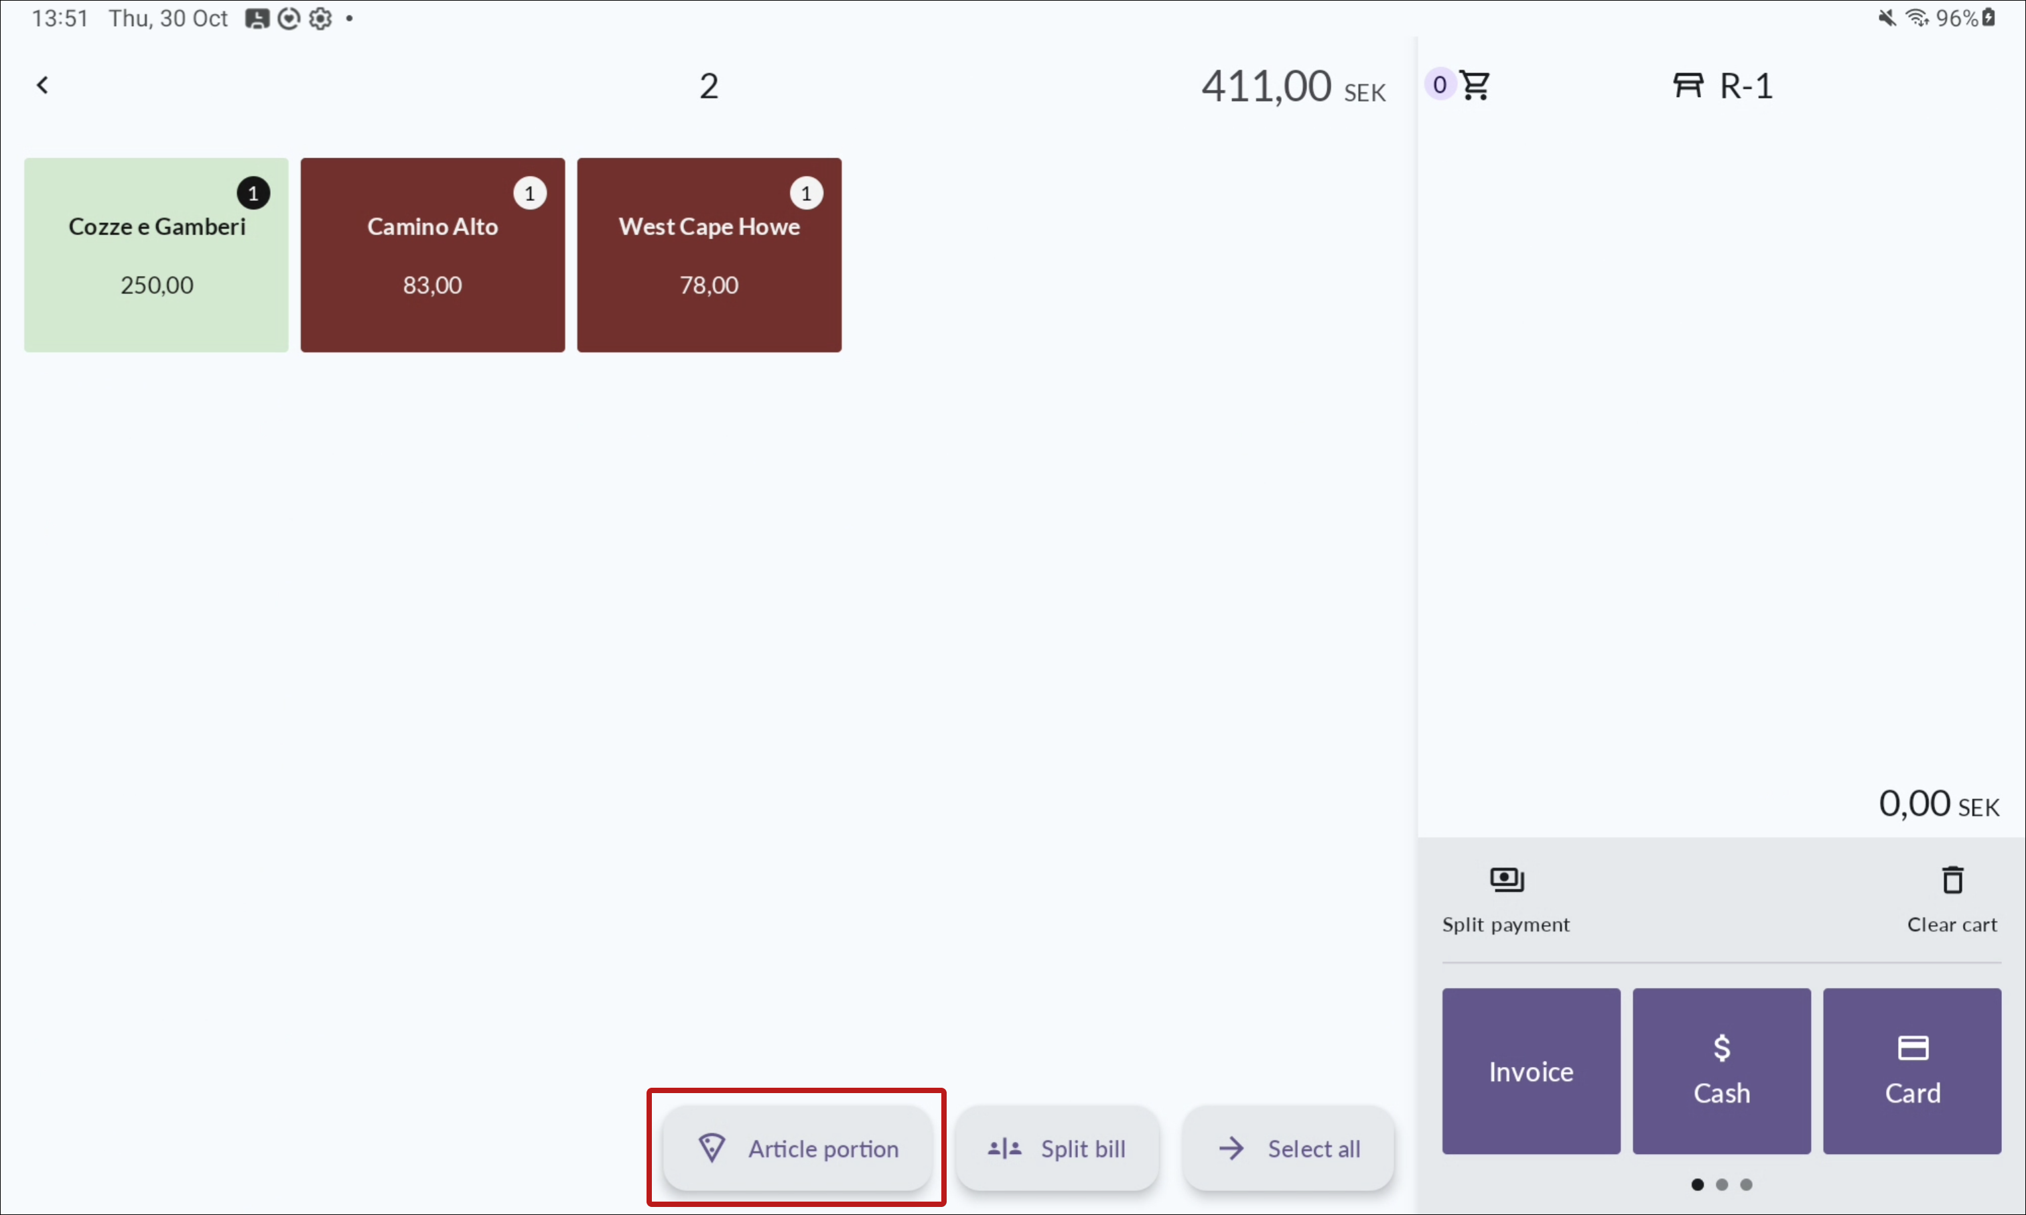Viewport: 2026px width, 1215px height.
Task: Tap the cart count badge showing 0
Action: pyautogui.click(x=1440, y=84)
